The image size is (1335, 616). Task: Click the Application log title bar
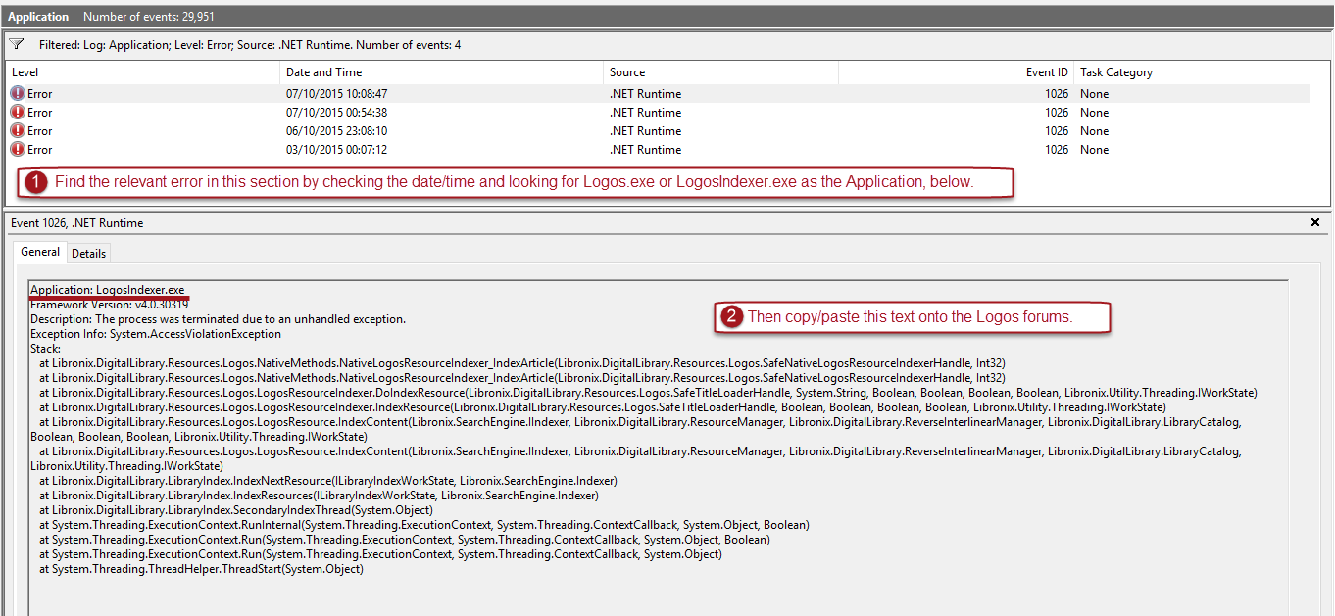click(667, 17)
